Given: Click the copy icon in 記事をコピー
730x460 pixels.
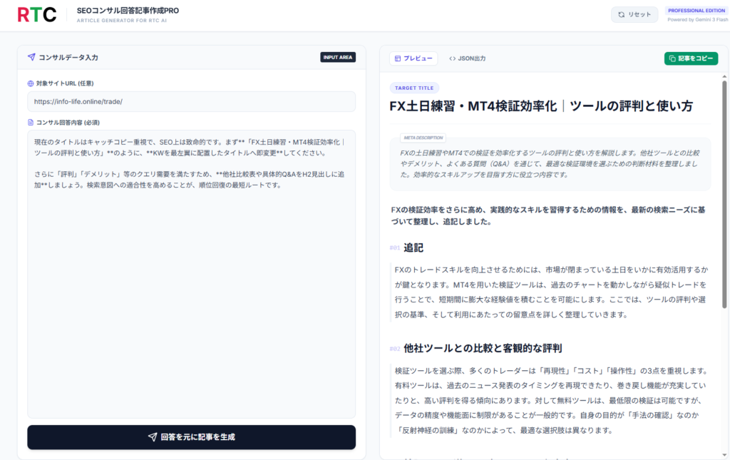Looking at the screenshot, I should tap(672, 58).
